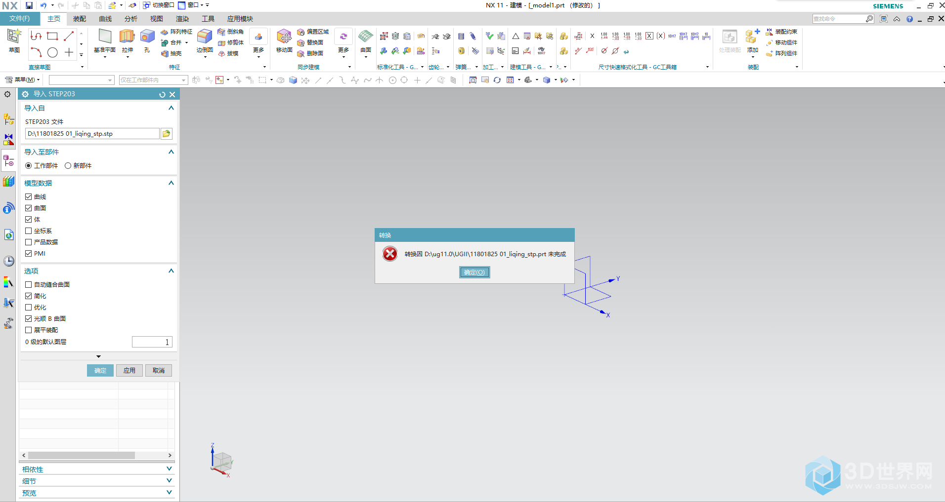Image resolution: width=945 pixels, height=502 pixels.
Task: Click the STEP203 file path field
Action: tap(92, 134)
